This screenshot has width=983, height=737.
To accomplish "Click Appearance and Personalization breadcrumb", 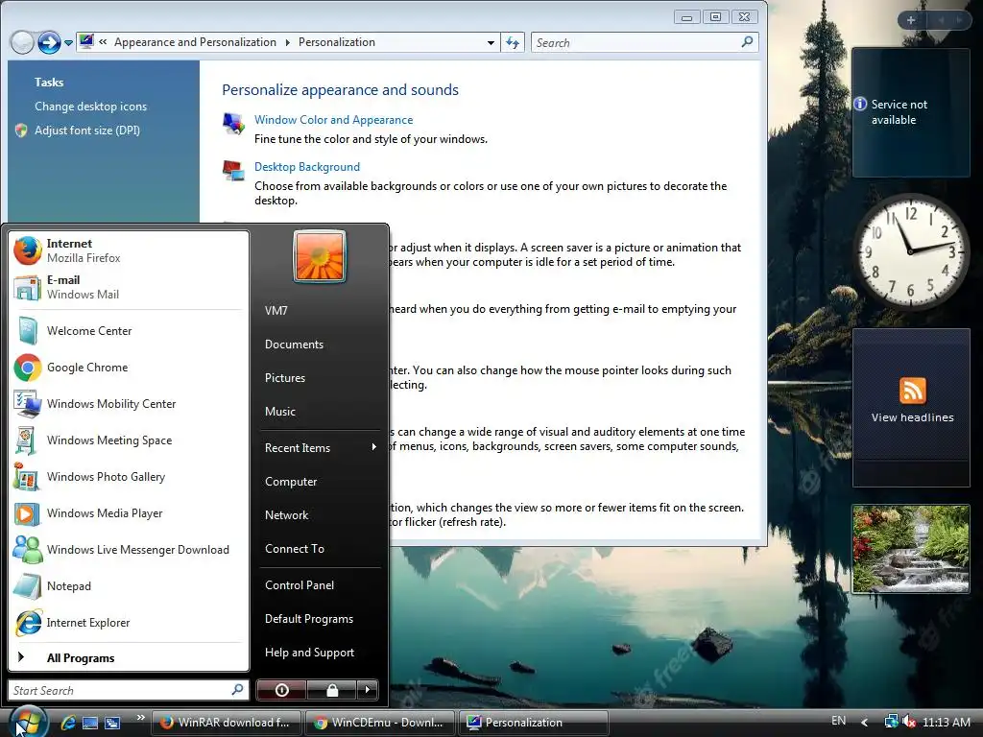I will pos(195,42).
